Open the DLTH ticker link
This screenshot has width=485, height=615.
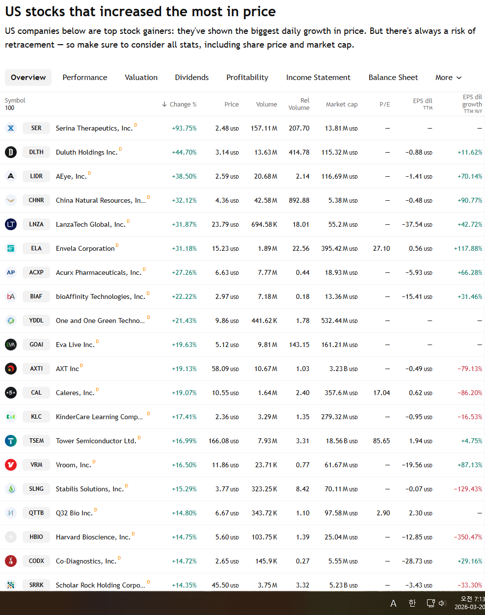pyautogui.click(x=36, y=152)
